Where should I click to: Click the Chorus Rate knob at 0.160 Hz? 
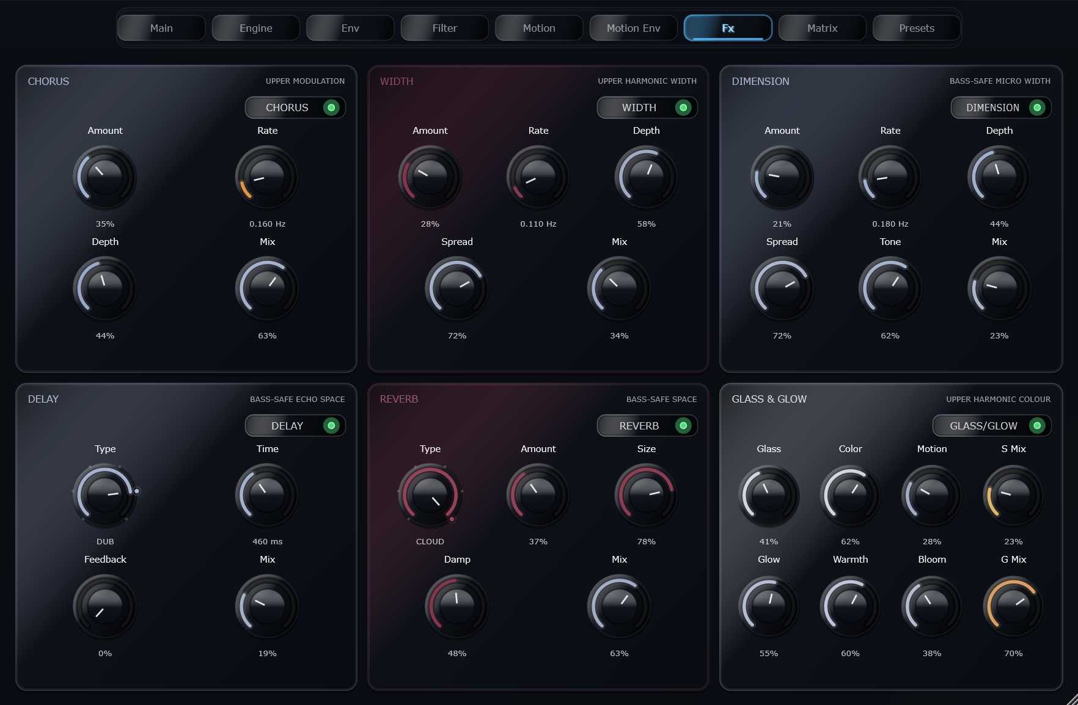(x=267, y=177)
